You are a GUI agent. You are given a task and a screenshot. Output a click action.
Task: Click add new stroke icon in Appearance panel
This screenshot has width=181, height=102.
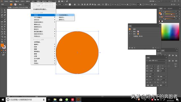tap(130, 48)
